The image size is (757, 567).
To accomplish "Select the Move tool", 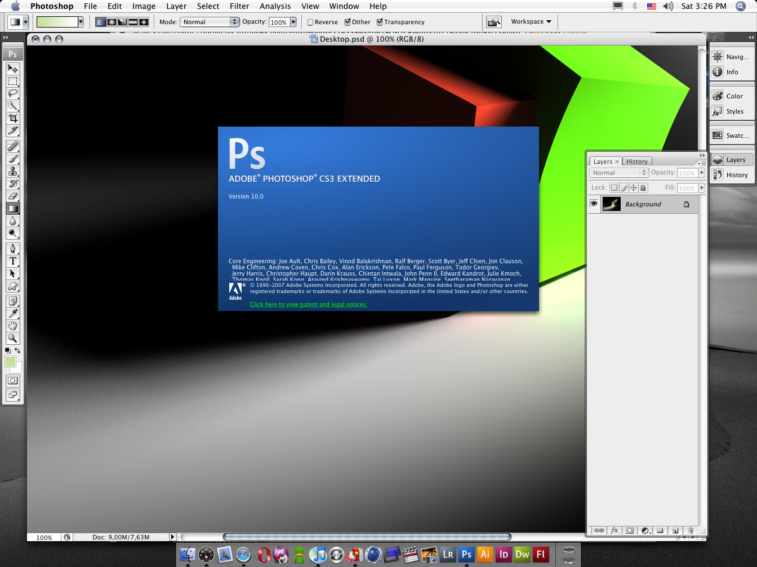I will tap(12, 69).
